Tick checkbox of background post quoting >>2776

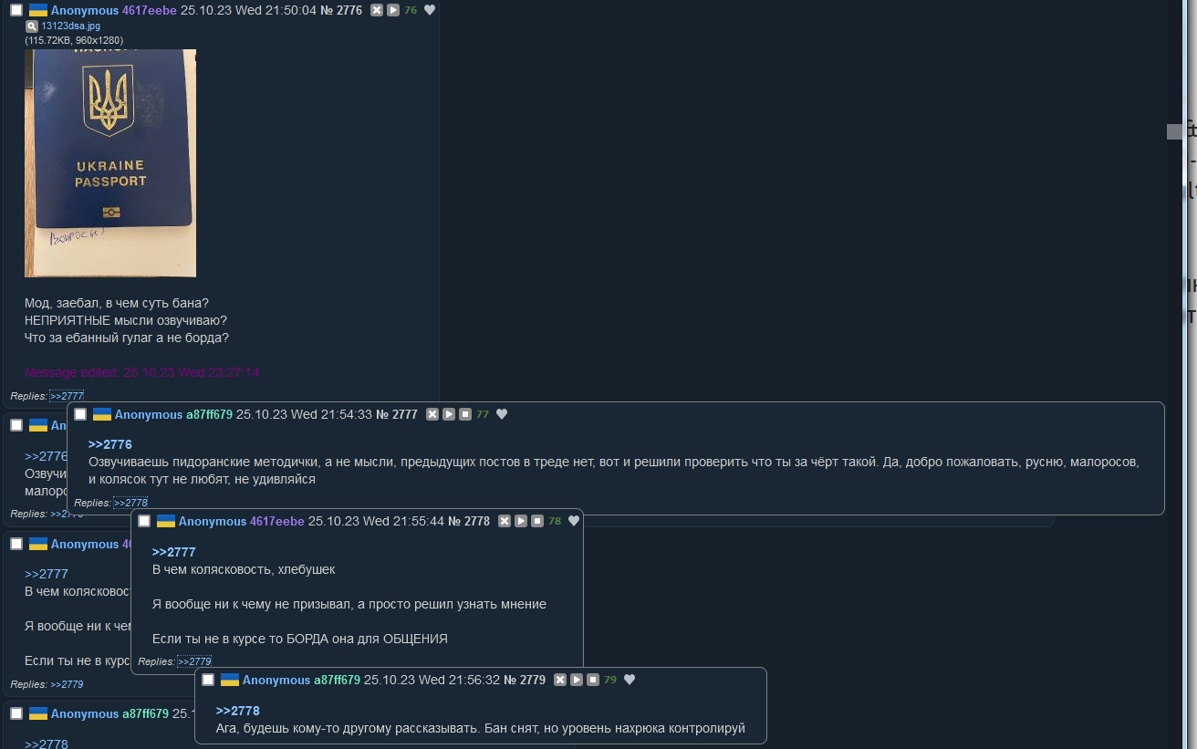point(16,425)
